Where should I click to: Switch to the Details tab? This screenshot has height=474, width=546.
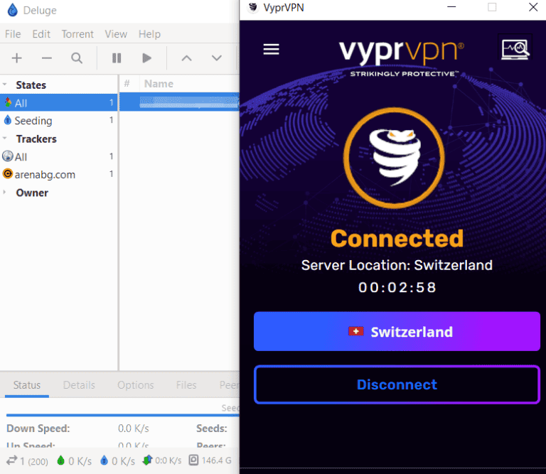pyautogui.click(x=79, y=385)
